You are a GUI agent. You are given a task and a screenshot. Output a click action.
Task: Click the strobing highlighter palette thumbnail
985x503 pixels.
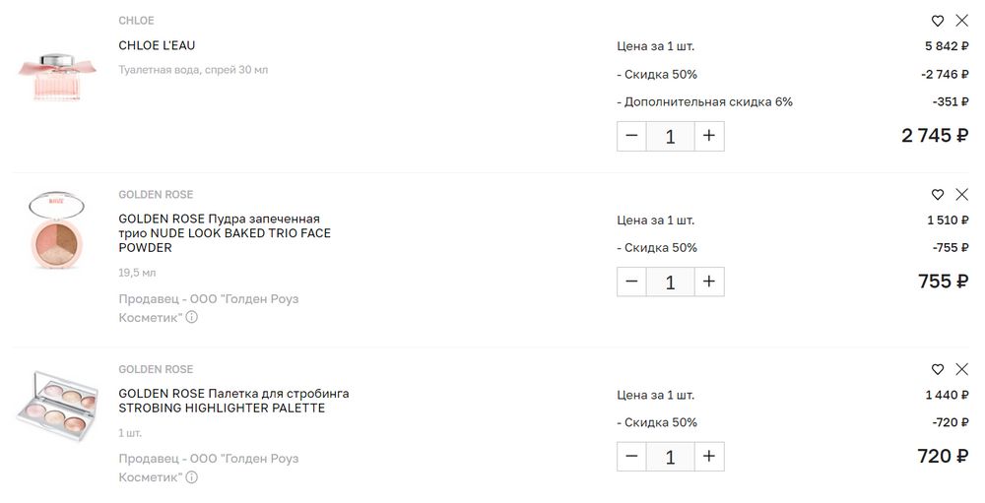(58, 404)
